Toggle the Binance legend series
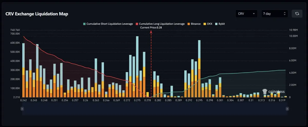Viewport: 308px width, 127px height. [194, 24]
